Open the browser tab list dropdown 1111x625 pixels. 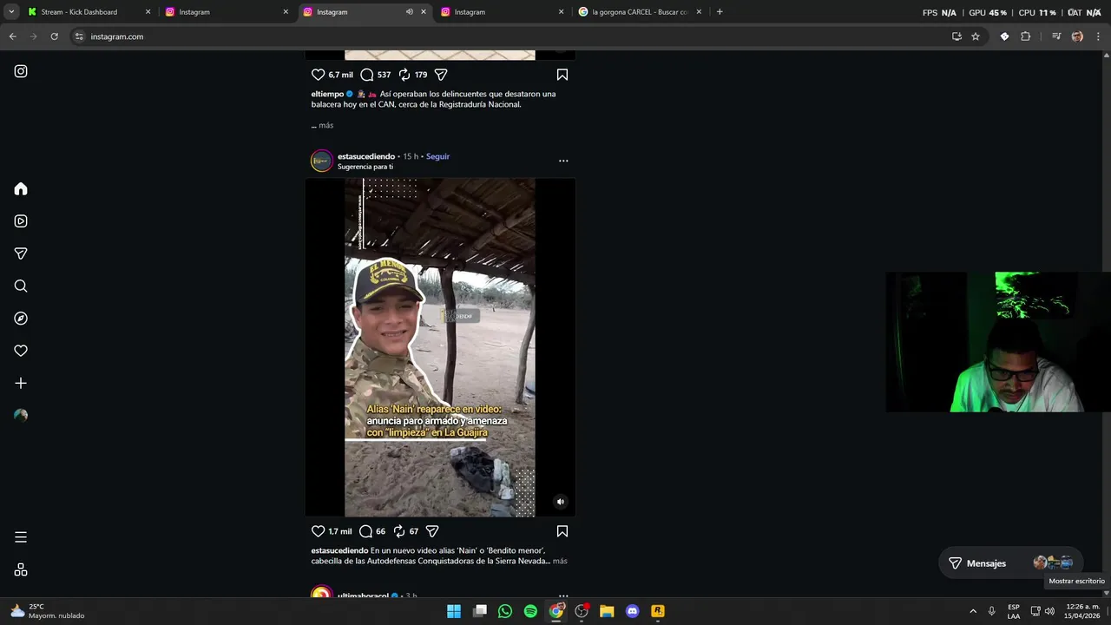pos(11,12)
